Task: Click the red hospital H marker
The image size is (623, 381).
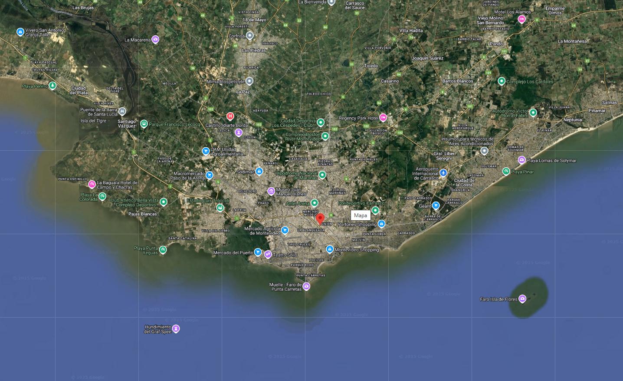Action: pyautogui.click(x=230, y=116)
